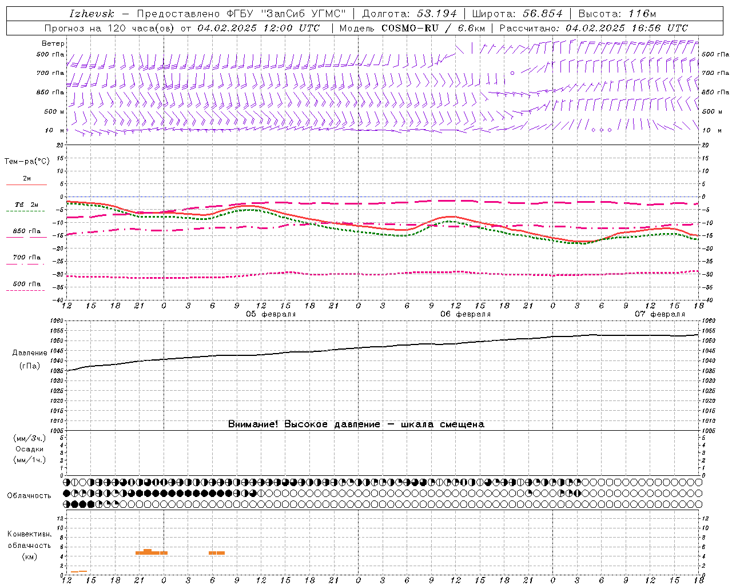Click the orange convective bar spanning hours 21–0

pos(152,552)
